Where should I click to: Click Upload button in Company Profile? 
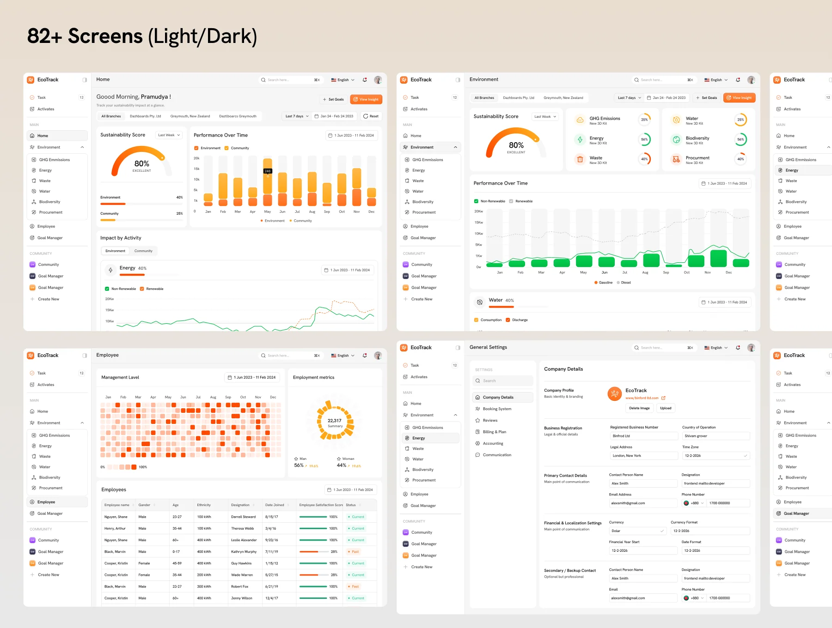(666, 408)
